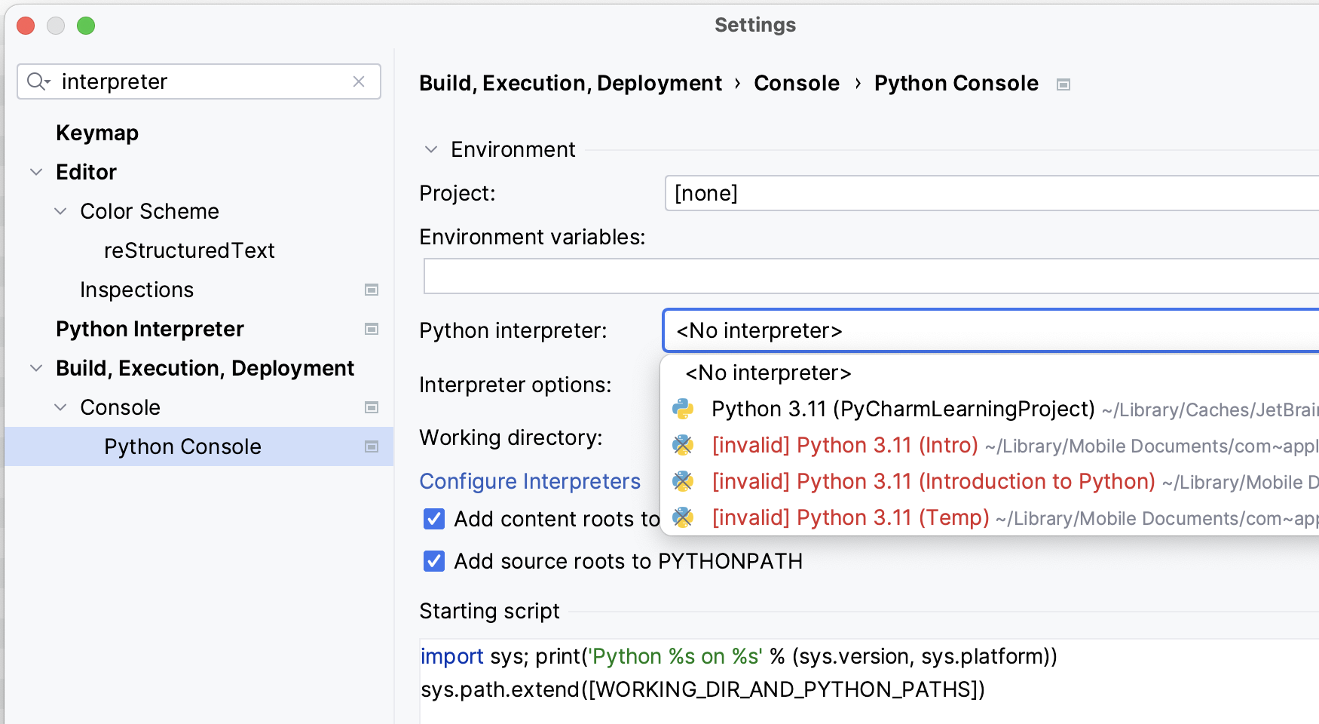Click the icon beside Python Console in sidebar
Screen dimensions: 1319x724
[371, 446]
